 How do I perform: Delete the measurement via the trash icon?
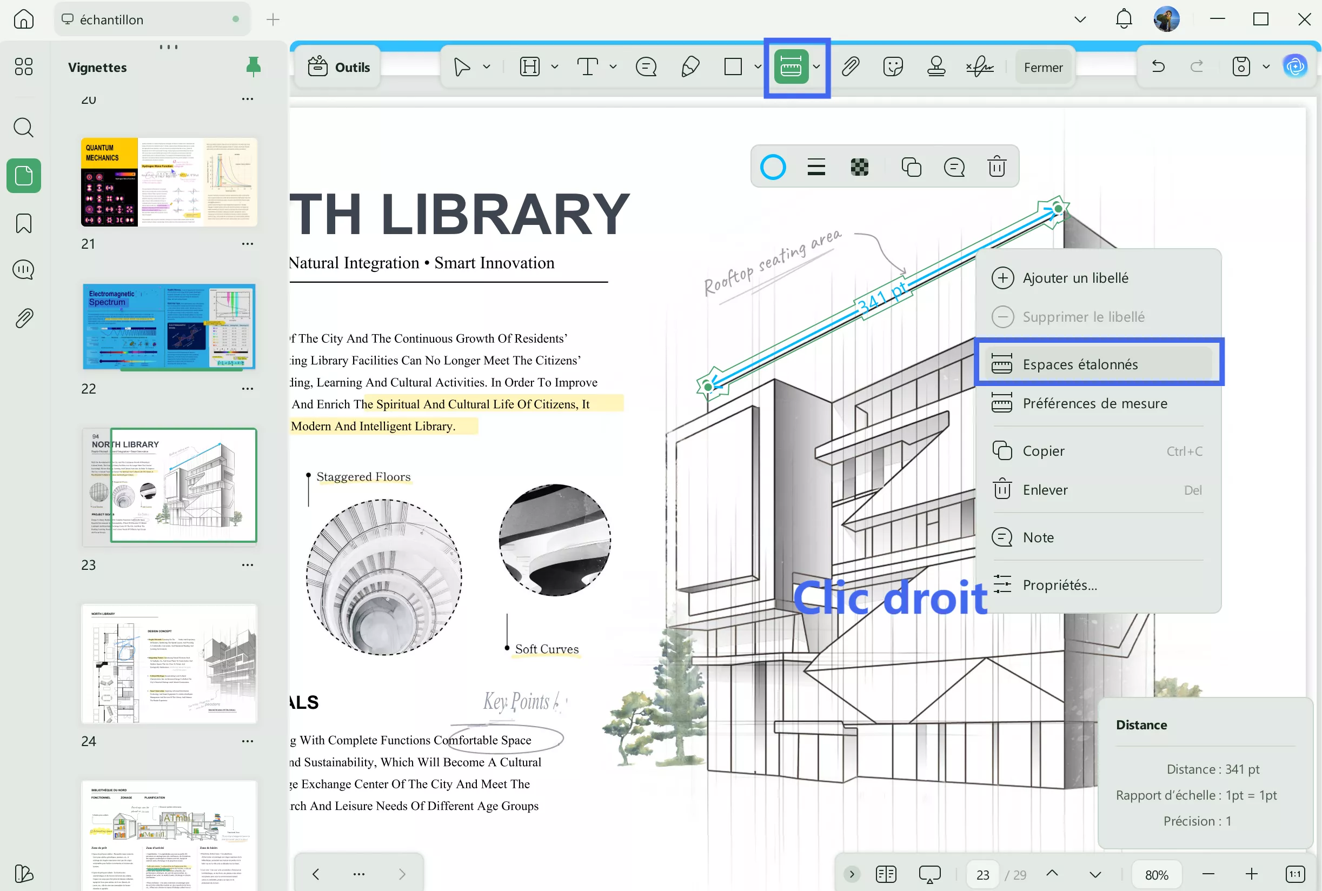coord(997,167)
